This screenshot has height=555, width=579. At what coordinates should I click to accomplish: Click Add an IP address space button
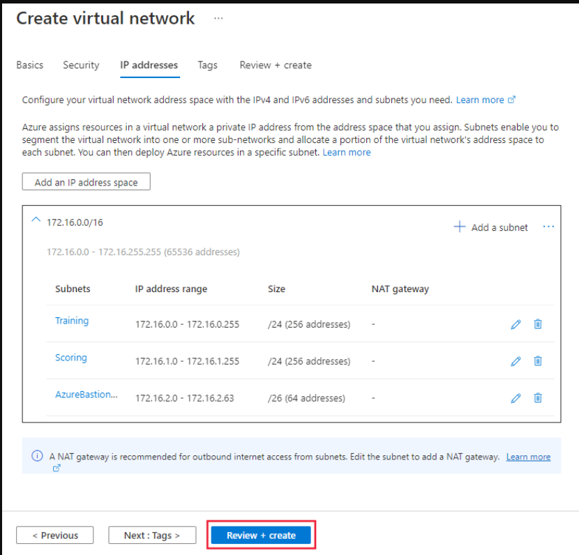(86, 181)
